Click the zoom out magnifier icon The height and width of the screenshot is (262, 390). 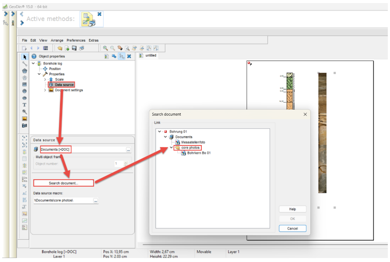pos(112,48)
